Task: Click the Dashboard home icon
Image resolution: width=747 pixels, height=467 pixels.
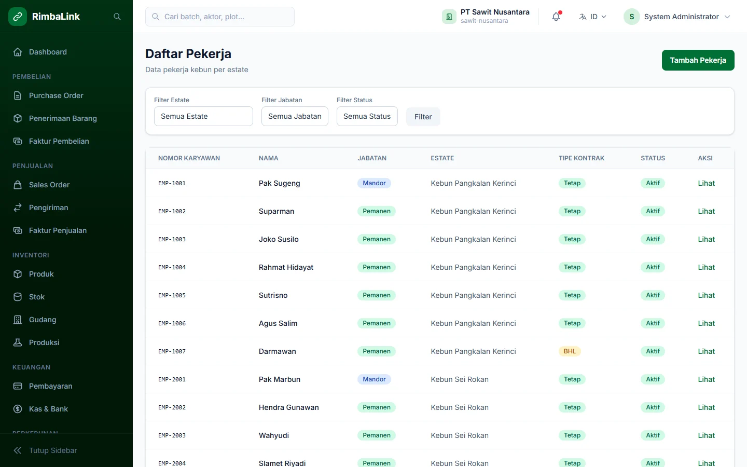Action: [x=18, y=52]
